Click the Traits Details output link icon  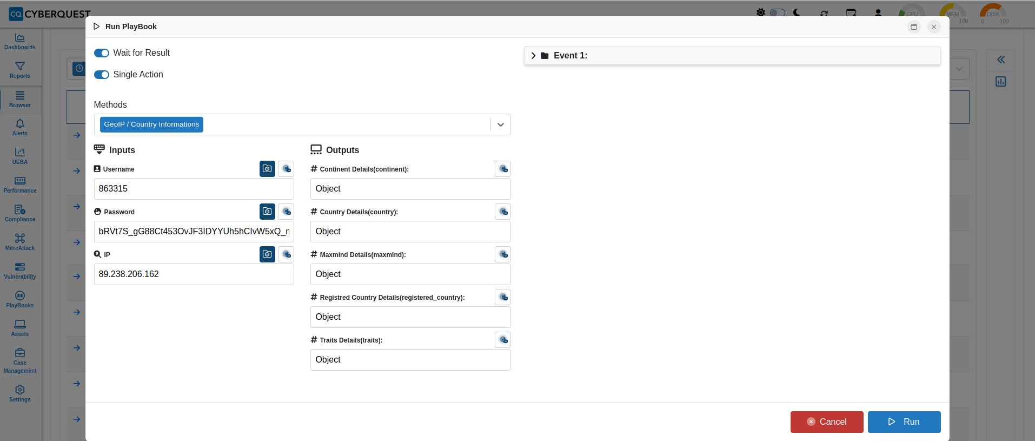(x=503, y=340)
